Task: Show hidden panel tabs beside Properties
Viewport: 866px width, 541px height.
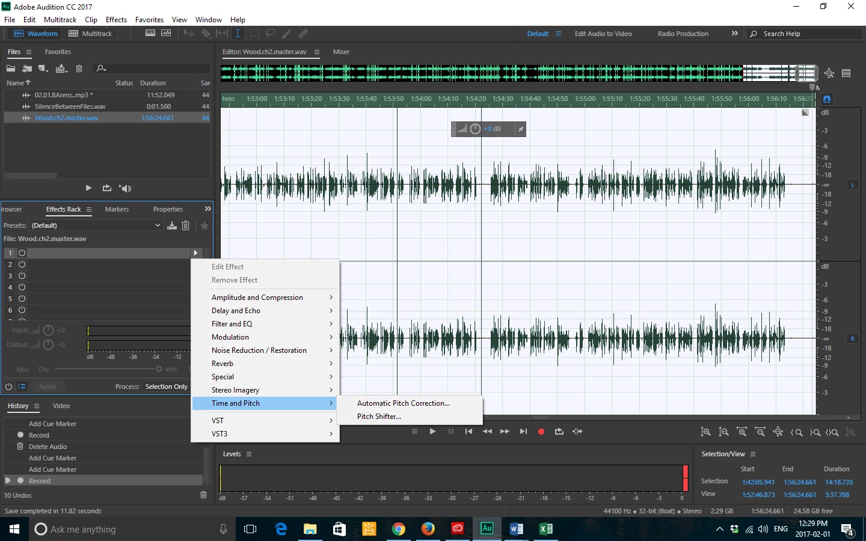Action: (207, 209)
